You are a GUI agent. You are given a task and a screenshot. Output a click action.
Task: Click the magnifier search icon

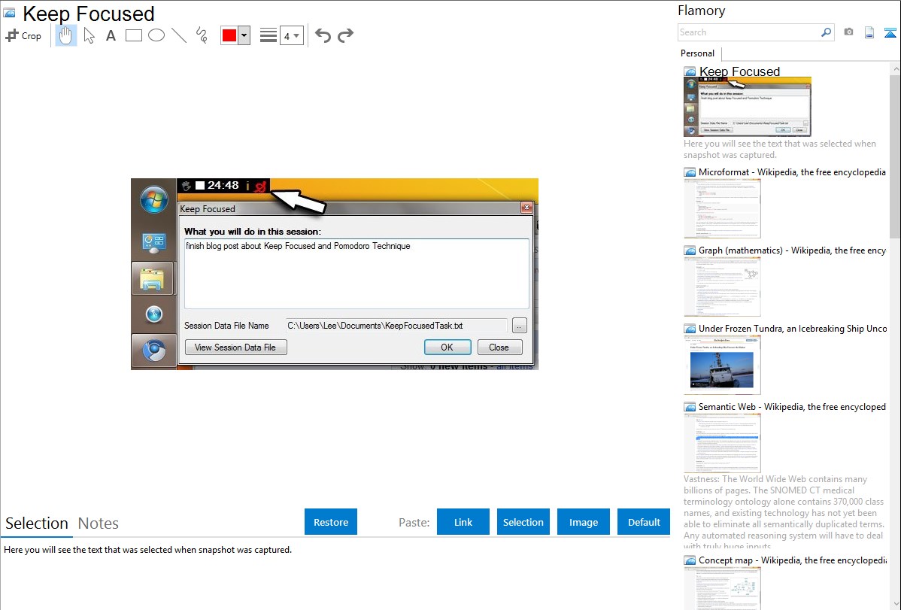pos(827,32)
